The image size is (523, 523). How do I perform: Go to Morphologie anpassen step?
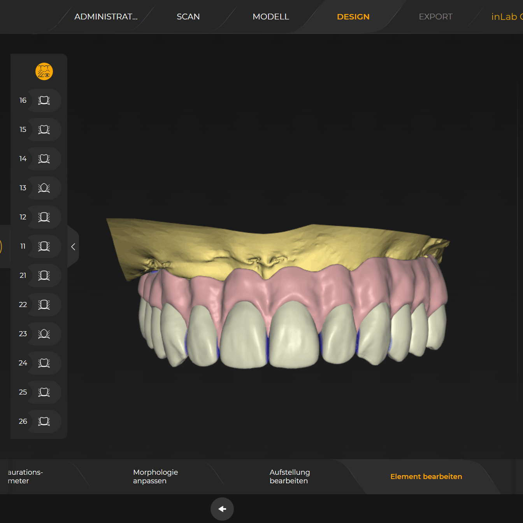(155, 476)
